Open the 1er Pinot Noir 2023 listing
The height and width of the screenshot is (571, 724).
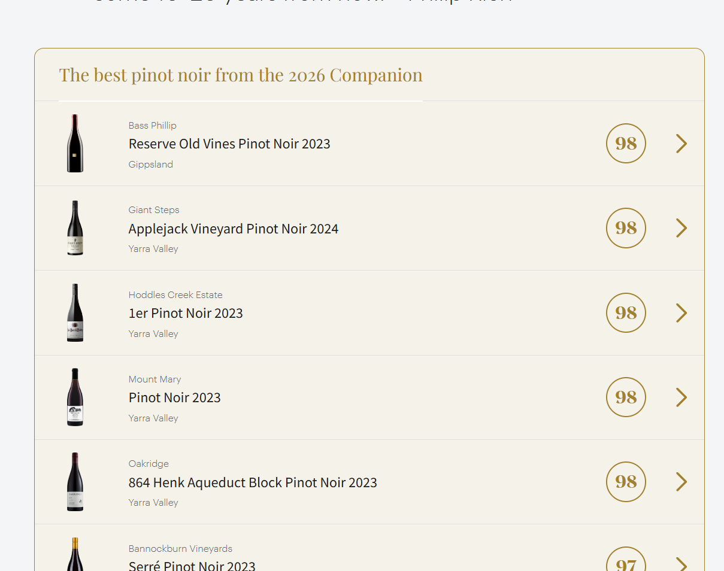click(x=186, y=313)
